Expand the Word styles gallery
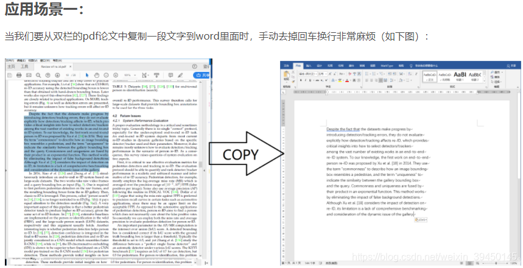 click(x=484, y=81)
